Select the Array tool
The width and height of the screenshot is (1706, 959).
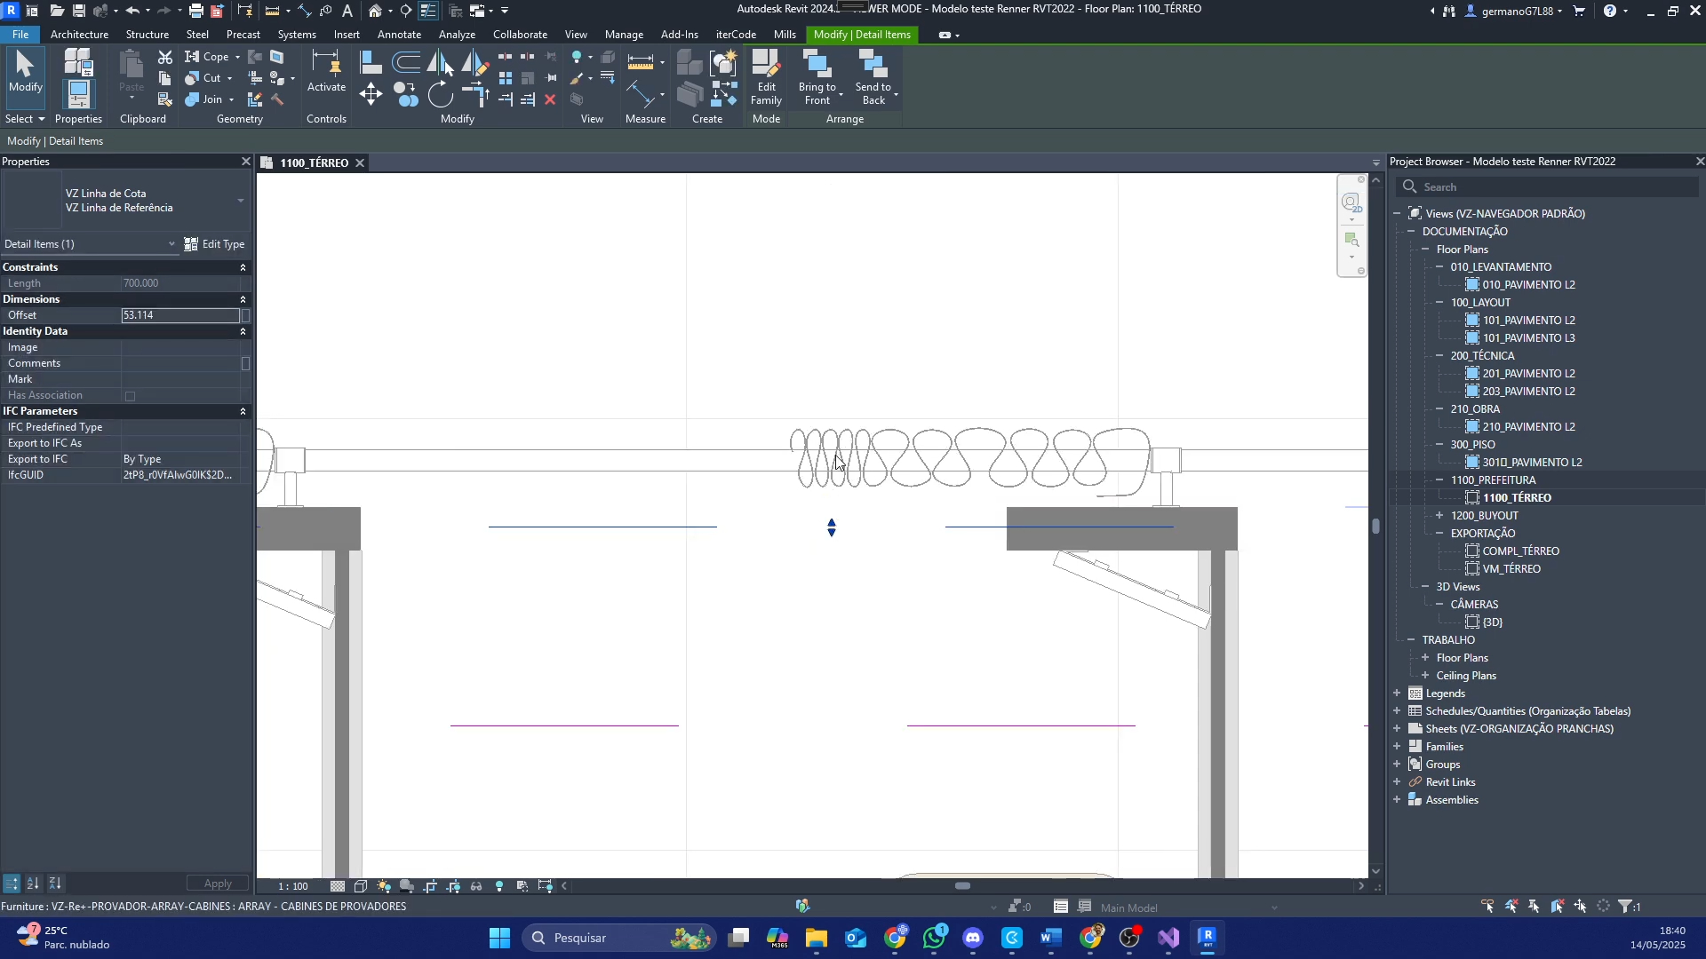[x=506, y=78]
